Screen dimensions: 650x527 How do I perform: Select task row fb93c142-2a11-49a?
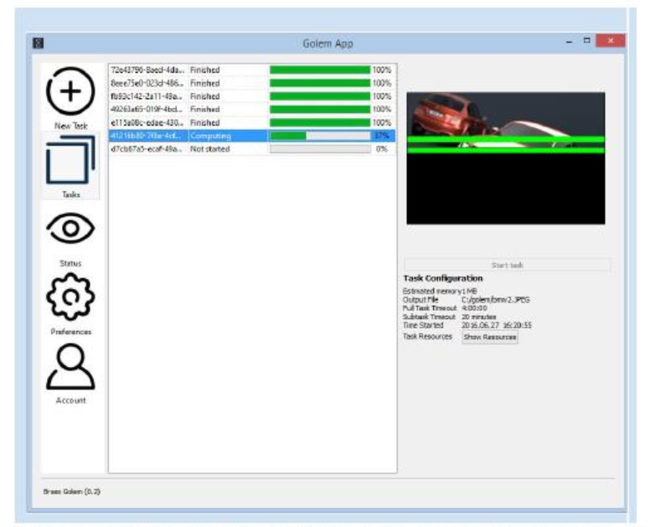point(251,96)
